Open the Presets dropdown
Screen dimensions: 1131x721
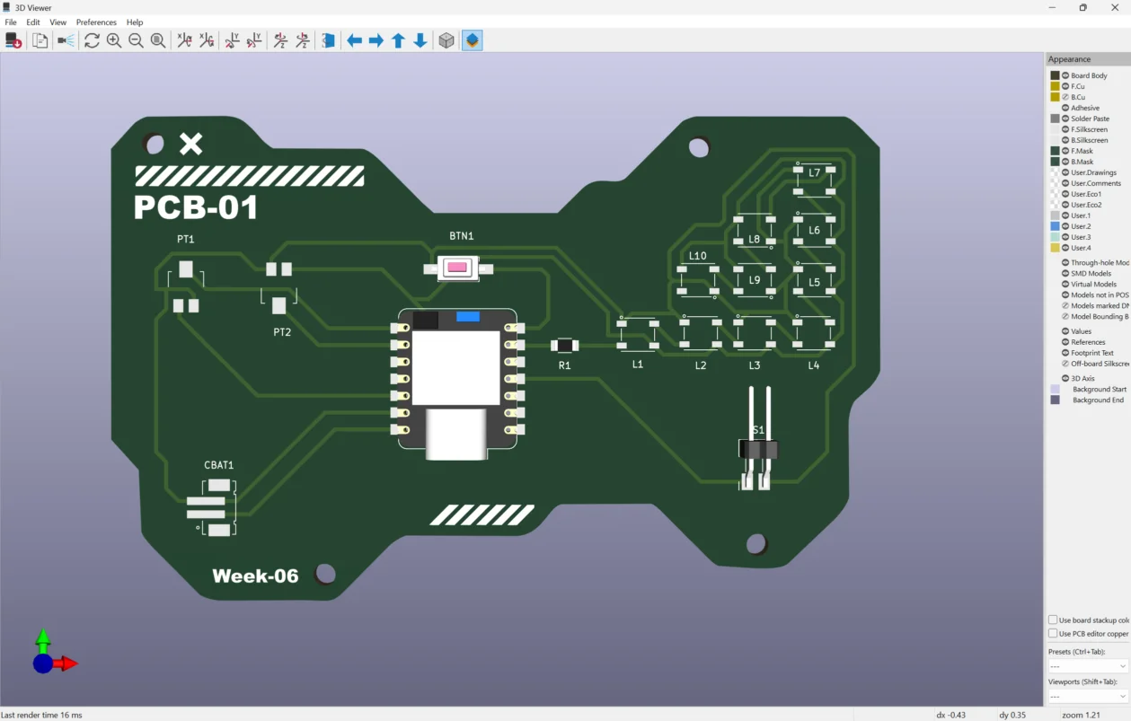(x=1088, y=666)
